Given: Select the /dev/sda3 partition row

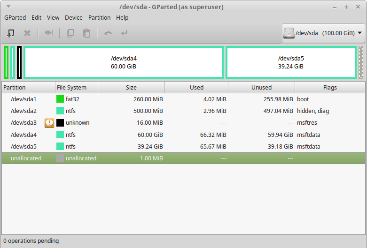Looking at the screenshot, I should pyautogui.click(x=183, y=123).
